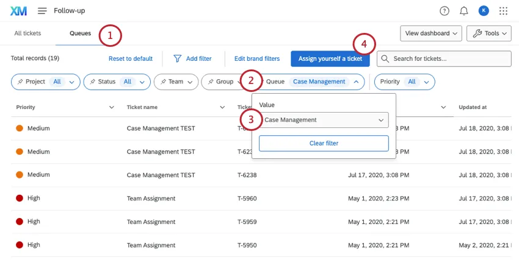The image size is (519, 260).
Task: Click the pin icon on Team filter
Action: [163, 82]
